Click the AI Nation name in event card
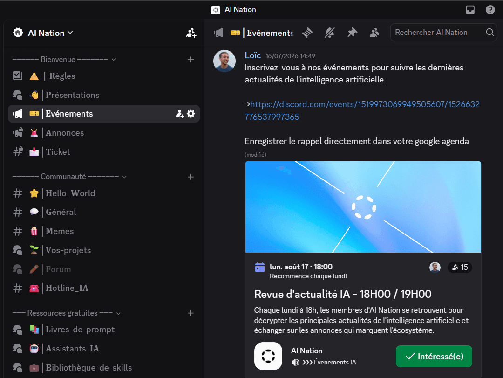Screen dimensions: 503x378 pyautogui.click(x=306, y=351)
